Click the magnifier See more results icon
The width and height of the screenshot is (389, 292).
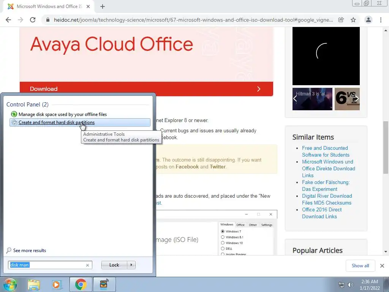[x=9, y=250]
